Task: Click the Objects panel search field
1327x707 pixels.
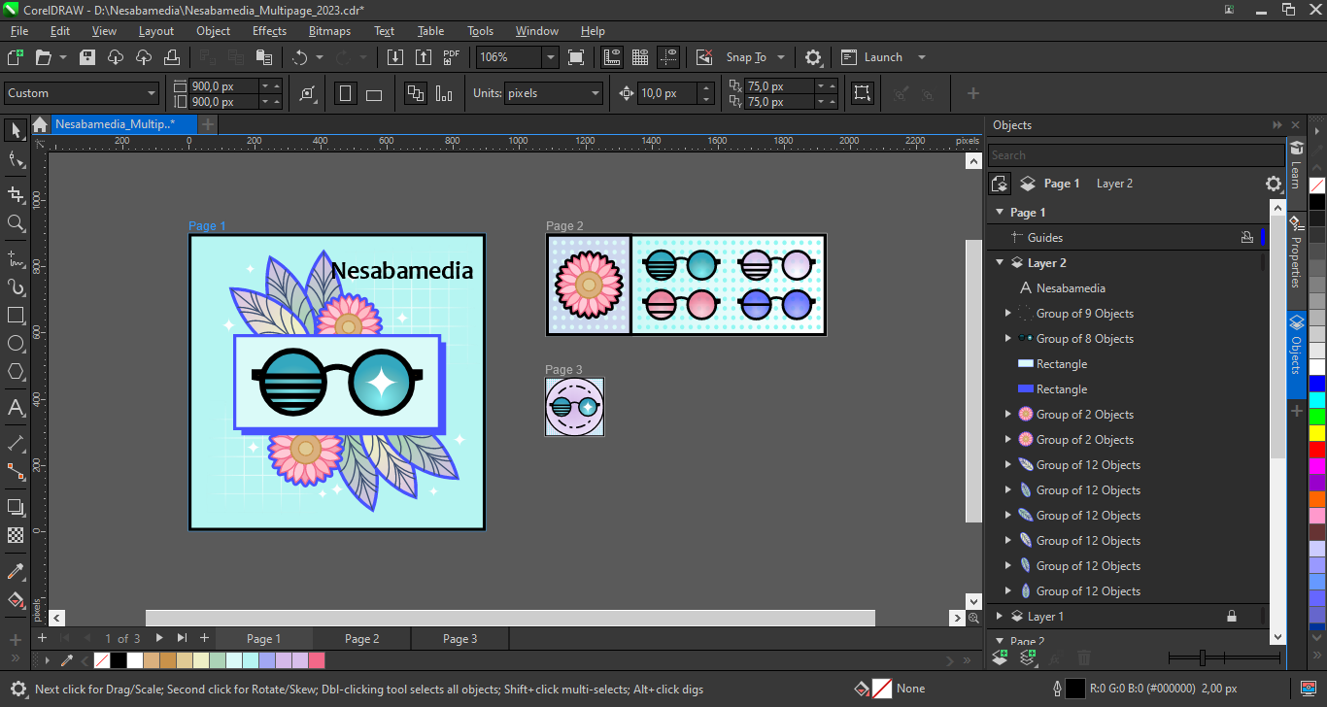Action: click(x=1135, y=155)
